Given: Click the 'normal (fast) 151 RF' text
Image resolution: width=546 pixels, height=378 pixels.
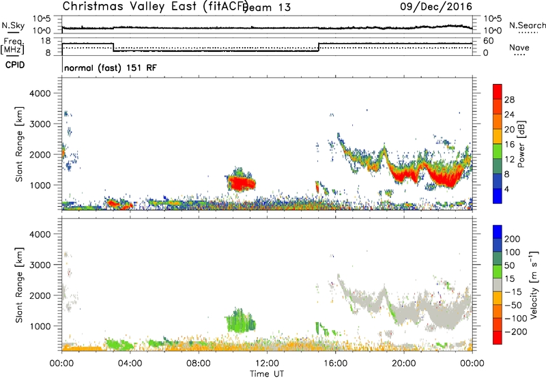Looking at the screenshot, I should [111, 68].
